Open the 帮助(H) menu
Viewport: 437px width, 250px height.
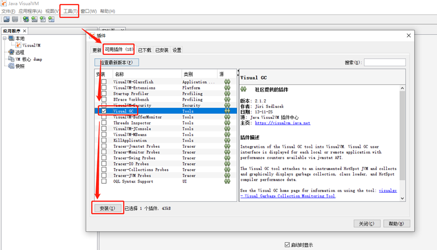pos(108,11)
